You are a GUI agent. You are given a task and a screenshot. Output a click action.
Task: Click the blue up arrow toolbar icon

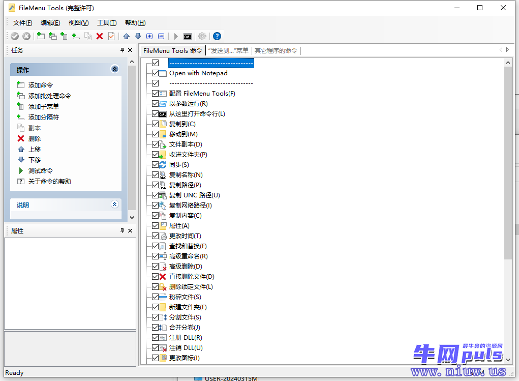(x=127, y=36)
